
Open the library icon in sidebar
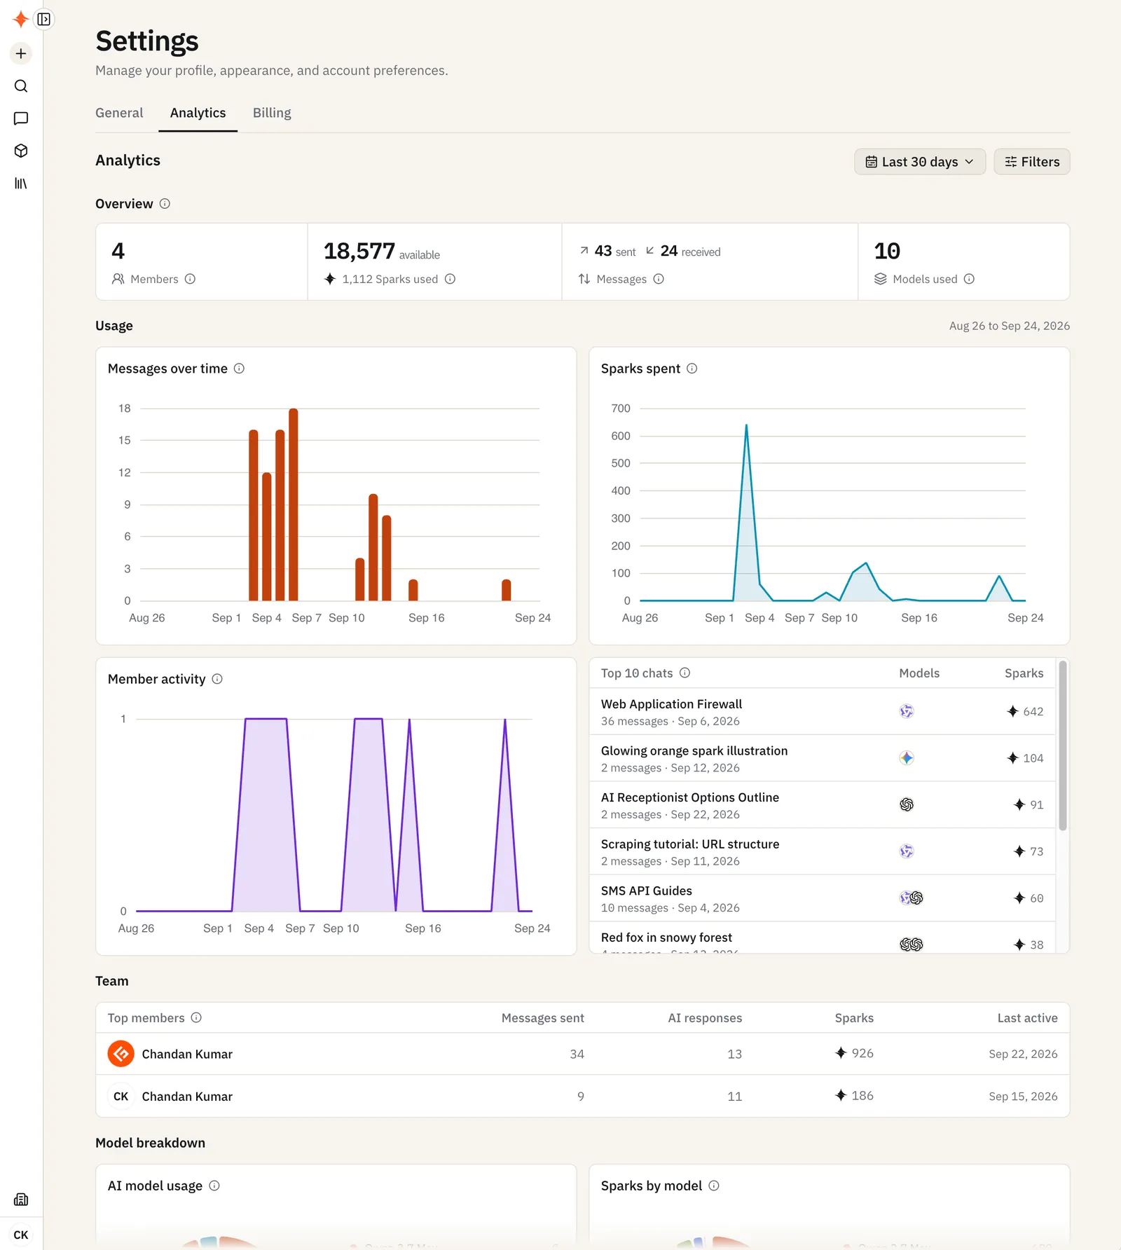click(21, 183)
